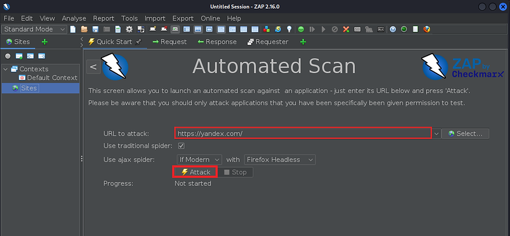Image resolution: width=510 pixels, height=236 pixels.
Task: Click the blue circle up-arrow icon
Action: coord(393,29)
